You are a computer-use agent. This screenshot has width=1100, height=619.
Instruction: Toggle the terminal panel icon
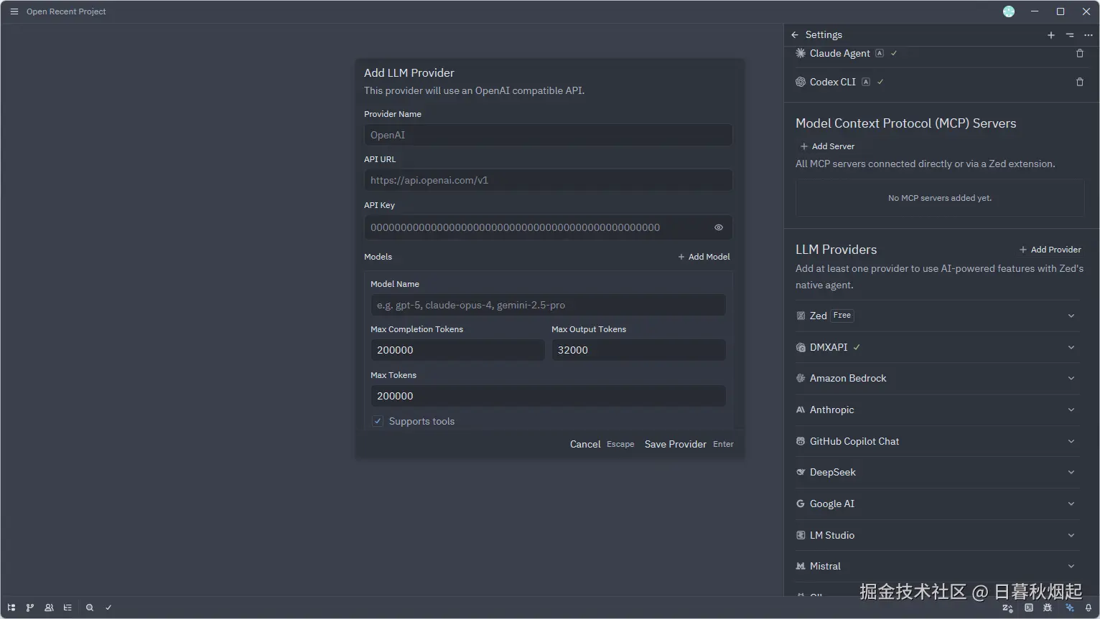tap(1029, 608)
